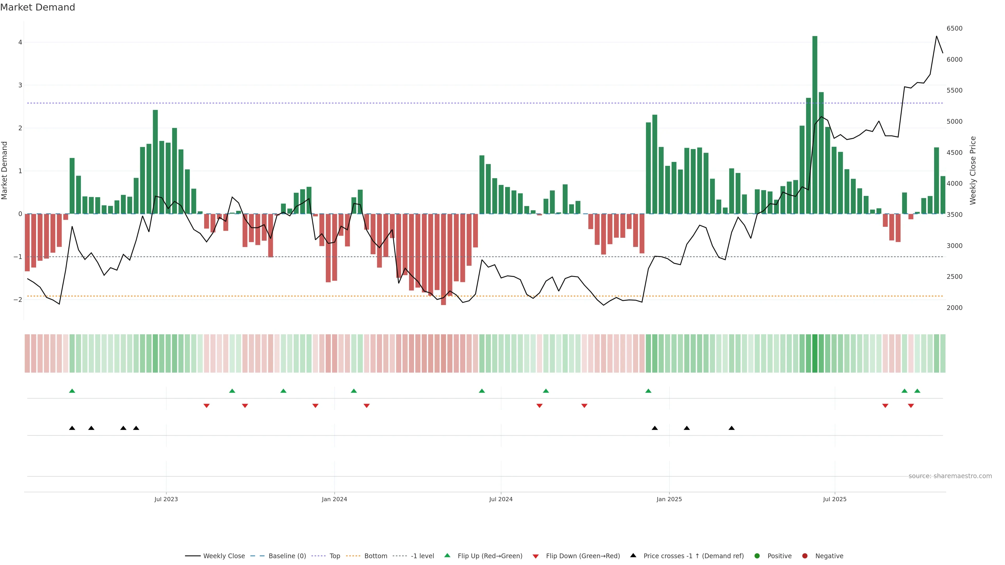Click the Positive green dot legend icon

coord(757,556)
